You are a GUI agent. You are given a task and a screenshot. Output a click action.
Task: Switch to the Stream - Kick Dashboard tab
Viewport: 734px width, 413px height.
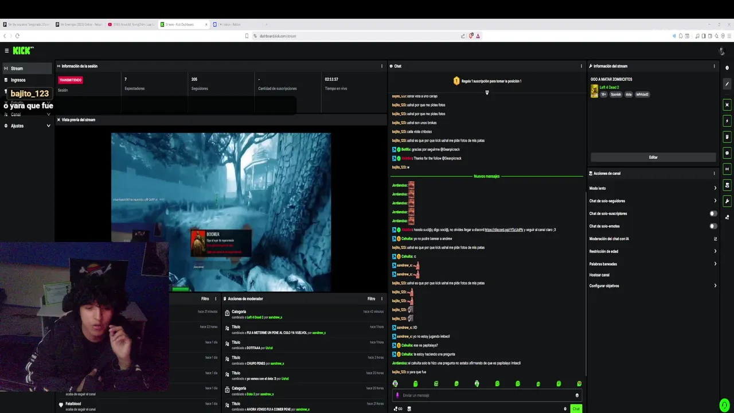point(182,25)
